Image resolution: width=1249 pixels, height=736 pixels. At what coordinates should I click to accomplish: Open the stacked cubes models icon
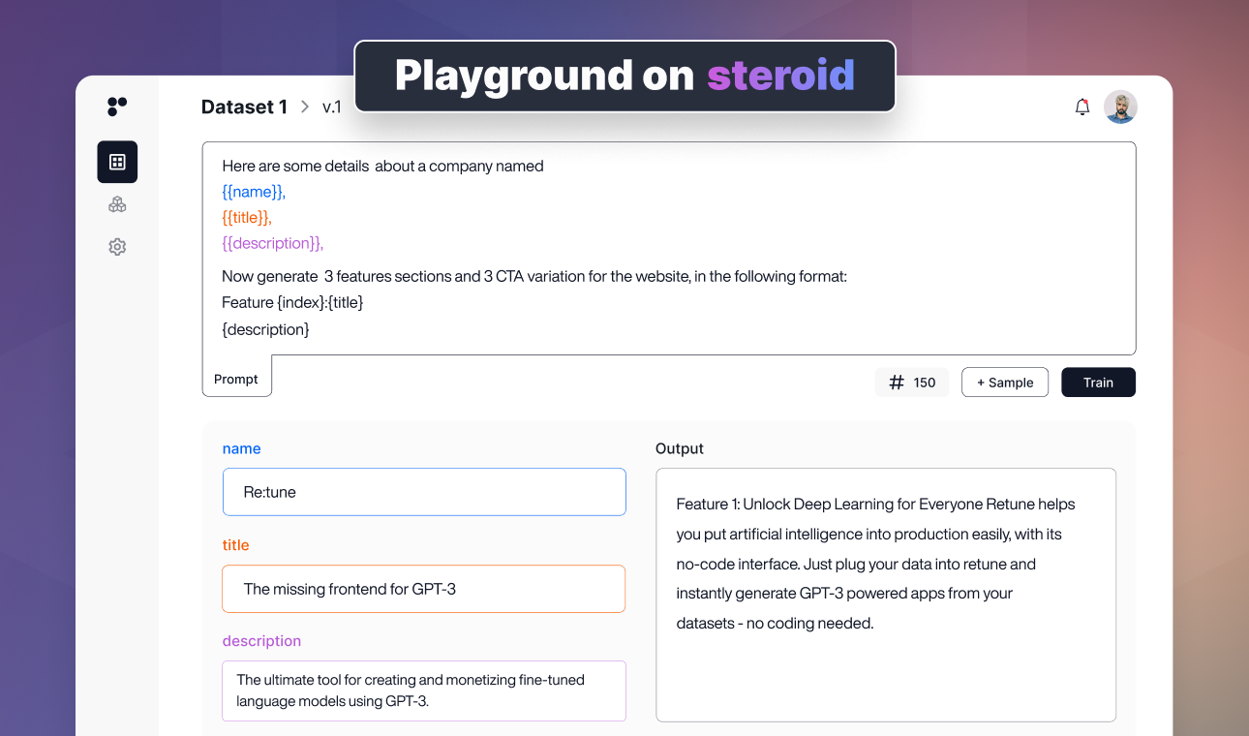pyautogui.click(x=117, y=204)
